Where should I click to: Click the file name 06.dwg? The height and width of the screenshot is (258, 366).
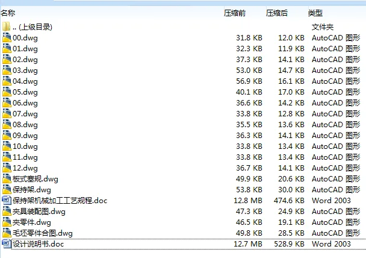coord(25,103)
